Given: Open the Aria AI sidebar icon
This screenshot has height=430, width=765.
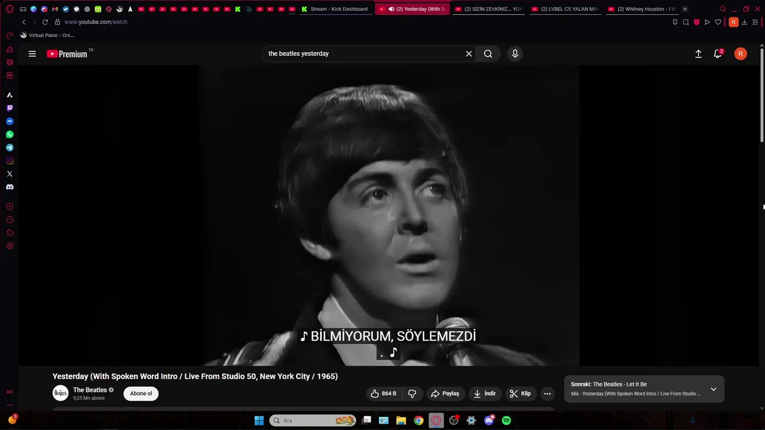Looking at the screenshot, I should pos(10,95).
